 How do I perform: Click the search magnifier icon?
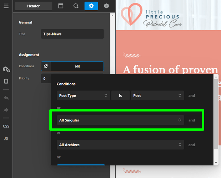pos(76,6)
